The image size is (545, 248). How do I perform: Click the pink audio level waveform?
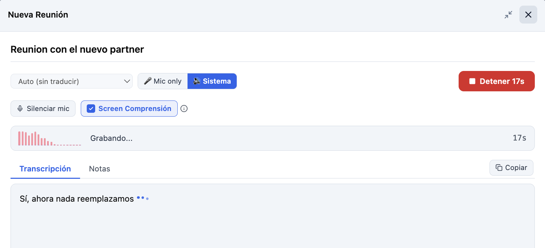[x=50, y=138]
